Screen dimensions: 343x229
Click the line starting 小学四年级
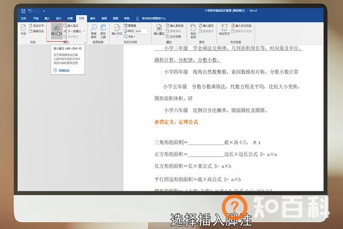click(x=231, y=72)
